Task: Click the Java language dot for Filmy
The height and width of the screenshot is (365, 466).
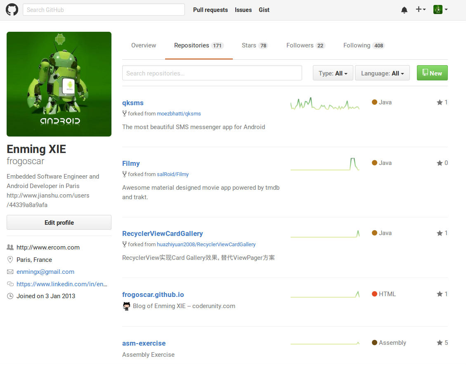Action: 374,163
